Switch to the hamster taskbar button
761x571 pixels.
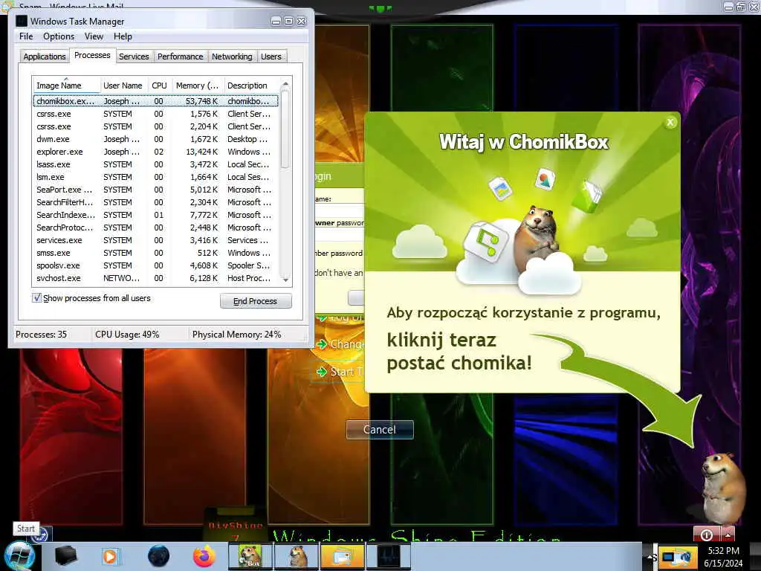pyautogui.click(x=297, y=556)
